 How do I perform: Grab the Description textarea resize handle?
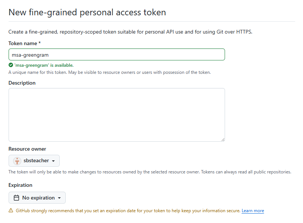(x=223, y=139)
